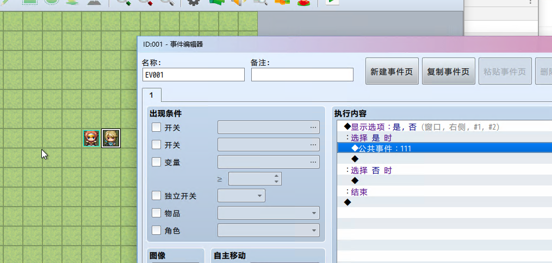The height and width of the screenshot is (263, 552).
Task: Select the rectangle drawing tool
Action: 30,2
